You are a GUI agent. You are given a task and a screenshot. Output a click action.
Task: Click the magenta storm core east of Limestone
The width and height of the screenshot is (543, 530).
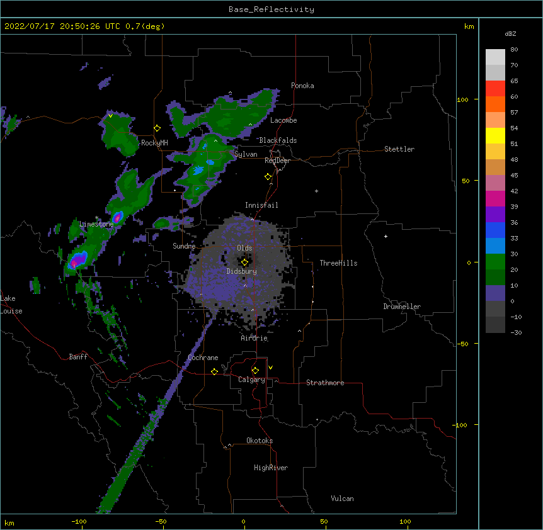coord(118,218)
